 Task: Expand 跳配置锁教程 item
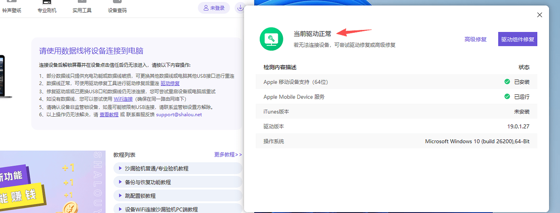(x=178, y=196)
